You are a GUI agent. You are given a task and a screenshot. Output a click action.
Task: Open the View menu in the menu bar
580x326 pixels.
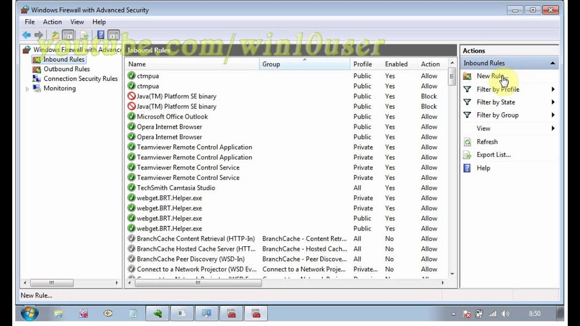coord(77,22)
